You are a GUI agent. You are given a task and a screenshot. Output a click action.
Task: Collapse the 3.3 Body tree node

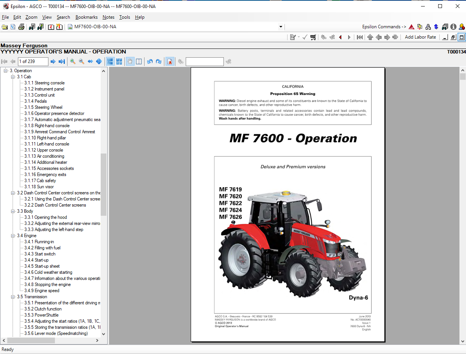(x=13, y=211)
